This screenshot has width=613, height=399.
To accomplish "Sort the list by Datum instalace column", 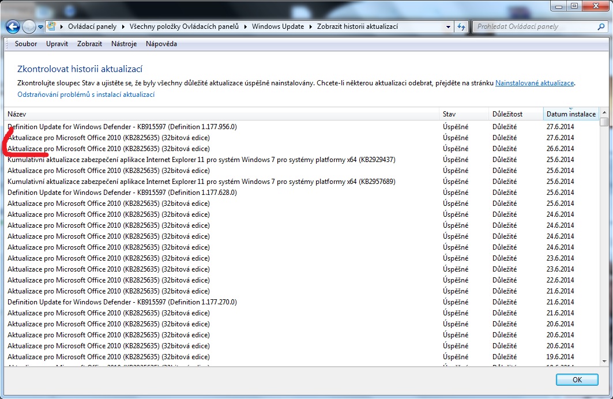I will tap(570, 114).
